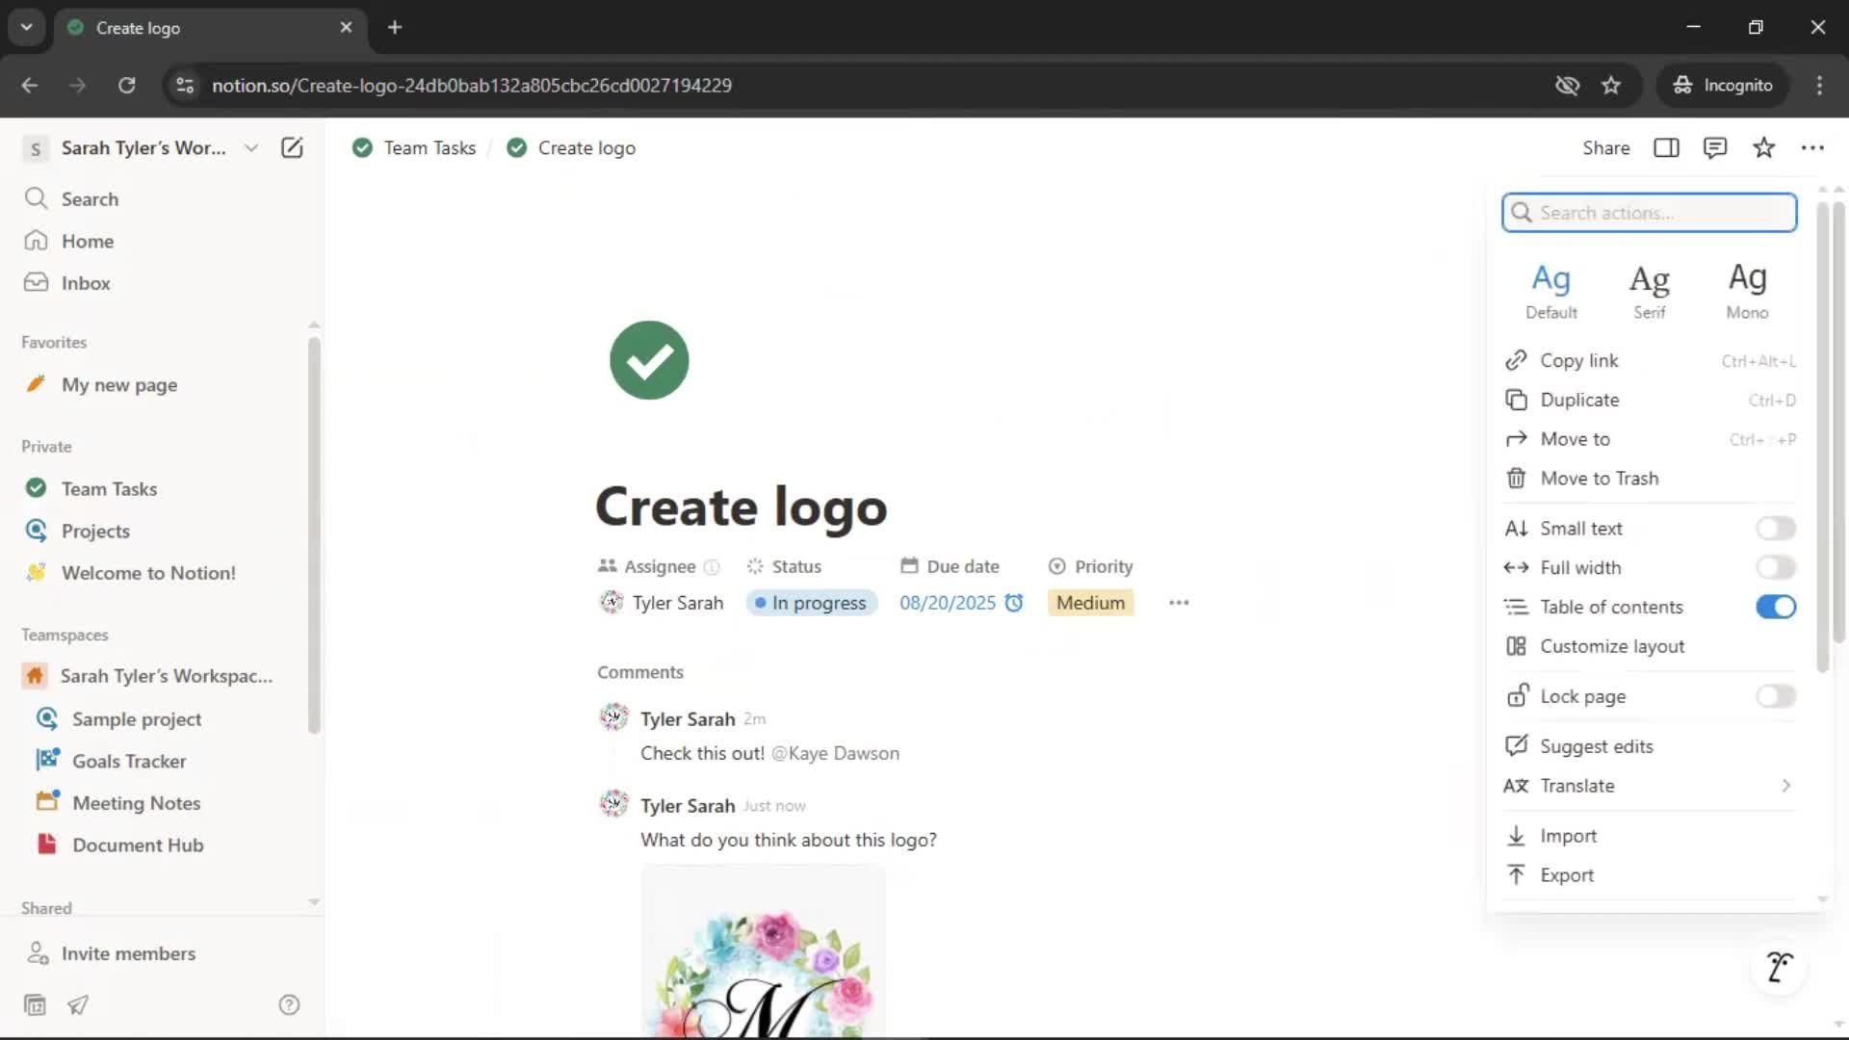Image resolution: width=1849 pixels, height=1040 pixels.
Task: Expand the workspace switcher chevron
Action: click(x=251, y=147)
